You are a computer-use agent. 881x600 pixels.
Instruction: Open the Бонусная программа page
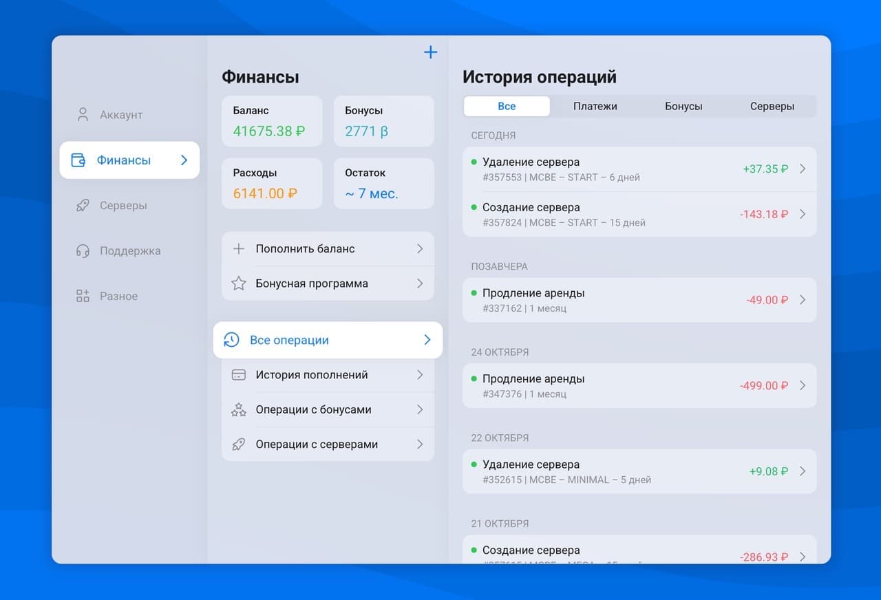pos(311,283)
